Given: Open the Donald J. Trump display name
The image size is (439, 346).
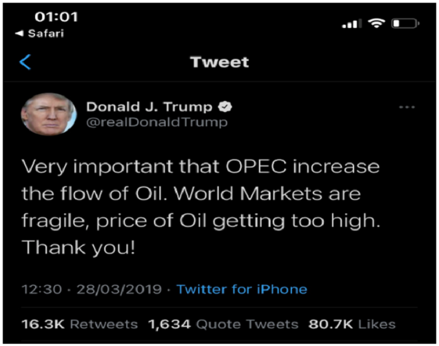Looking at the screenshot, I should click(x=150, y=106).
